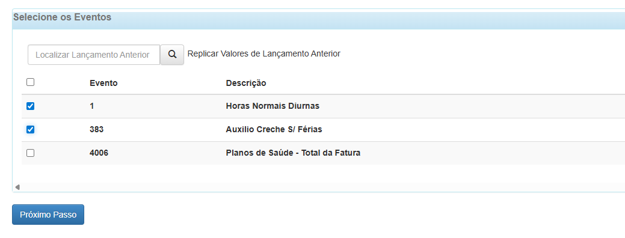Click the Selecione os Eventos panel title
The image size is (625, 238).
(x=62, y=17)
